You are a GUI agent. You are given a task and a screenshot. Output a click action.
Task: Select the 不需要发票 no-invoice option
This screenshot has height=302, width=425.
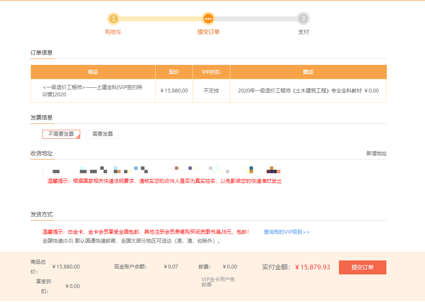pyautogui.click(x=61, y=134)
